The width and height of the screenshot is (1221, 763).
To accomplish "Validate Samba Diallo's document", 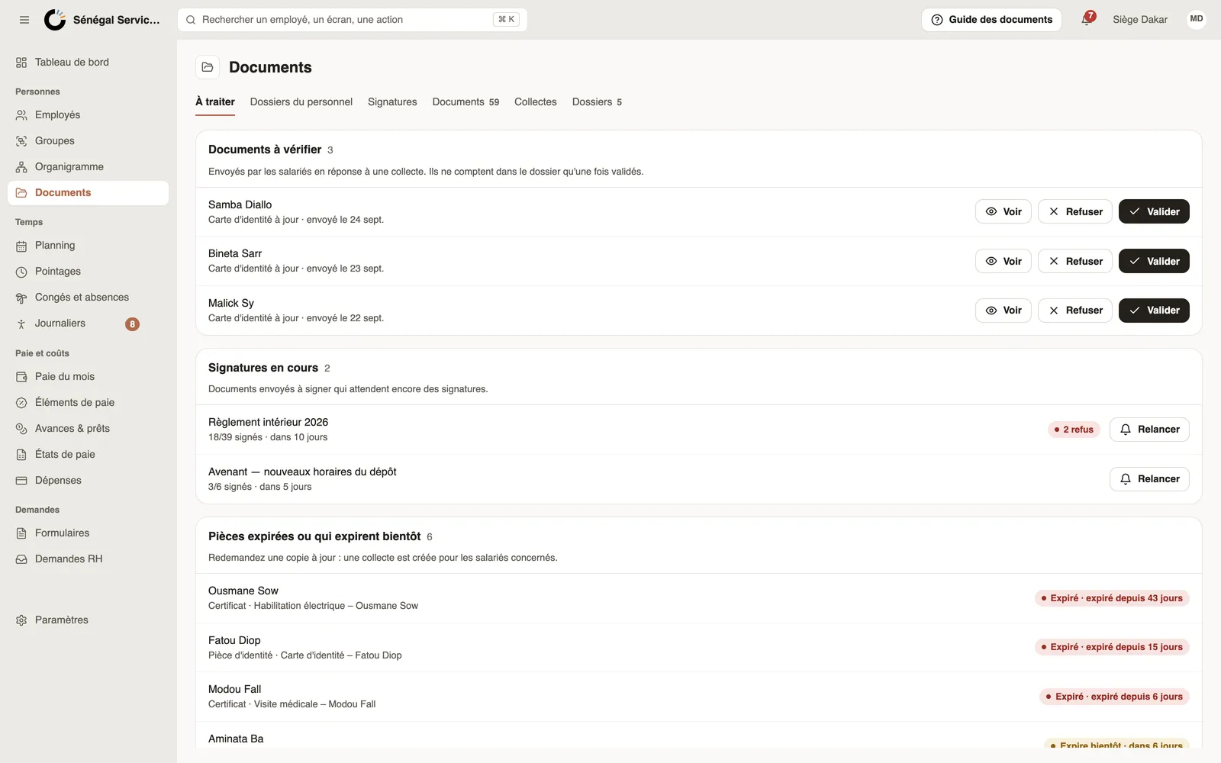I will tap(1154, 212).
